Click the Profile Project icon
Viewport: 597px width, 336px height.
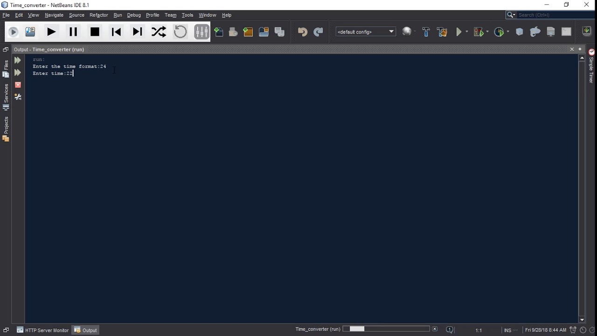(499, 32)
